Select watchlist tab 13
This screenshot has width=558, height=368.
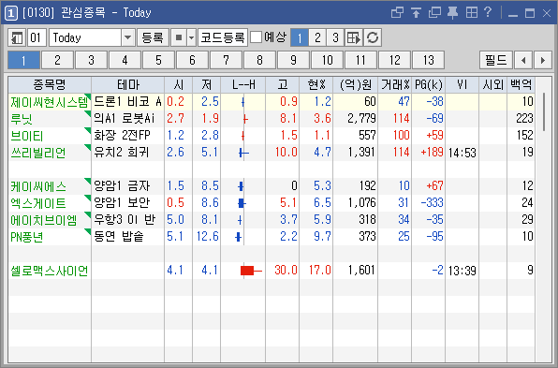point(428,60)
